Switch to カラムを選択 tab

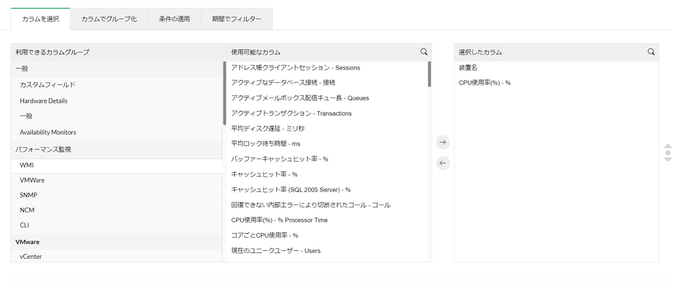[40, 19]
